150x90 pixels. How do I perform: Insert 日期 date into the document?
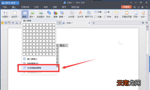point(98,12)
